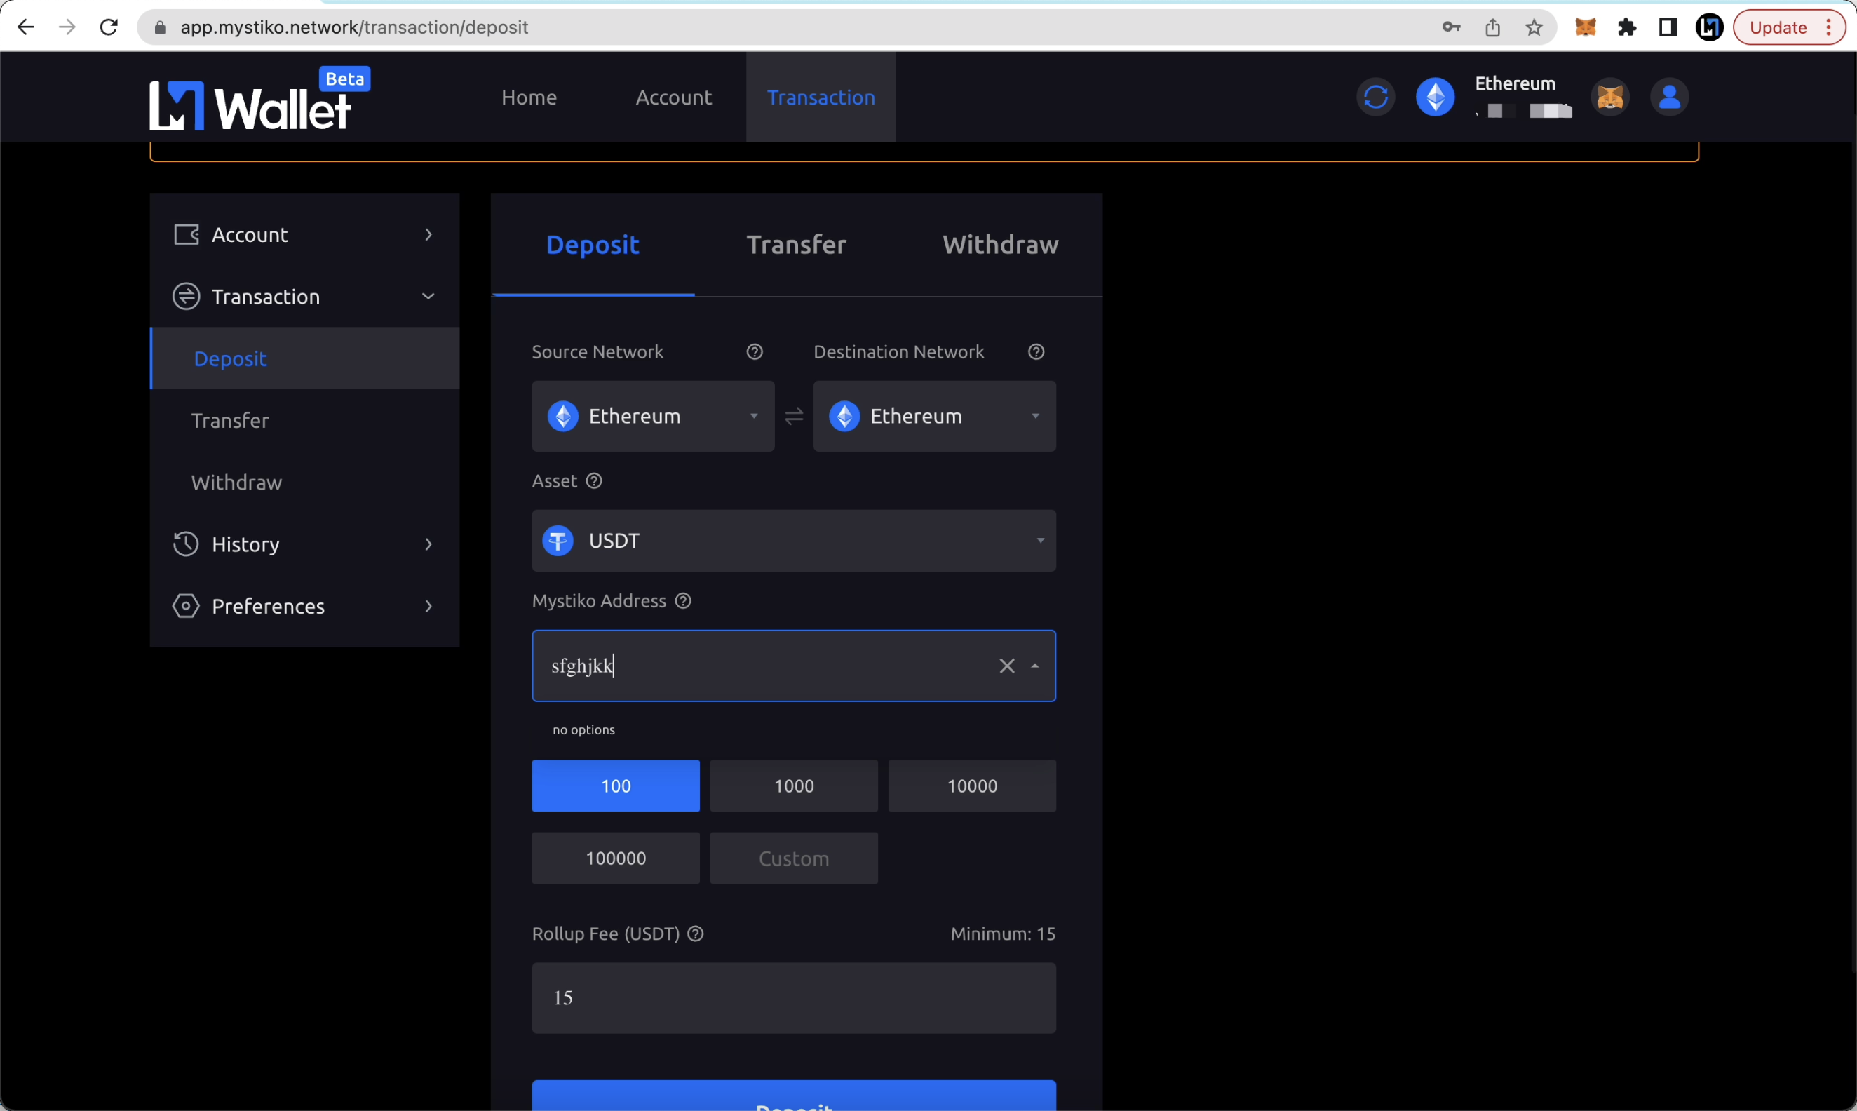Viewport: 1857px width, 1111px height.
Task: Click the browser back arrow
Action: [x=25, y=27]
